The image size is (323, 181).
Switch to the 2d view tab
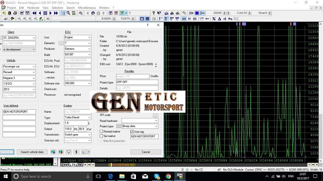point(73,165)
